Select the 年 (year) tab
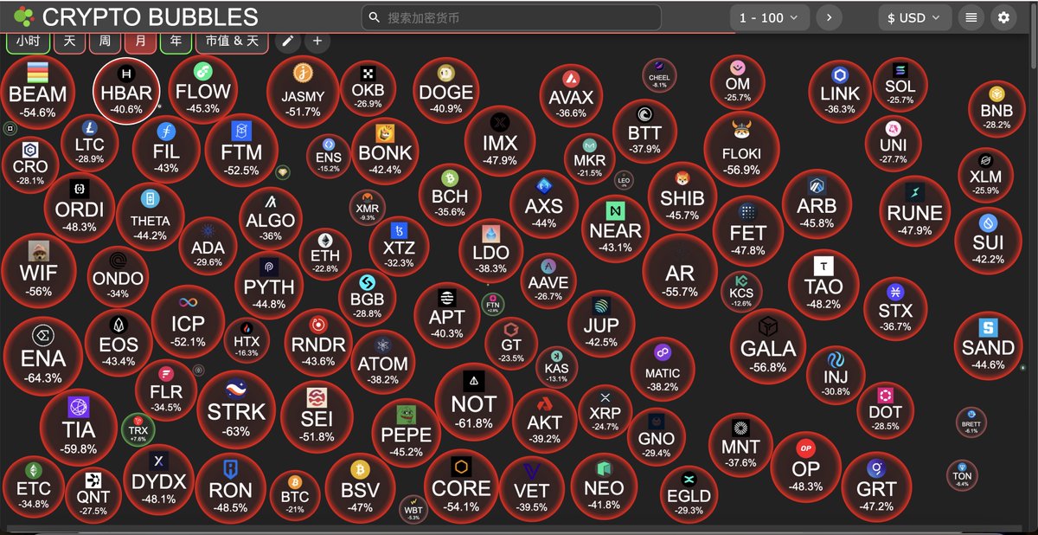Viewport: 1038px width, 535px height. 176,42
